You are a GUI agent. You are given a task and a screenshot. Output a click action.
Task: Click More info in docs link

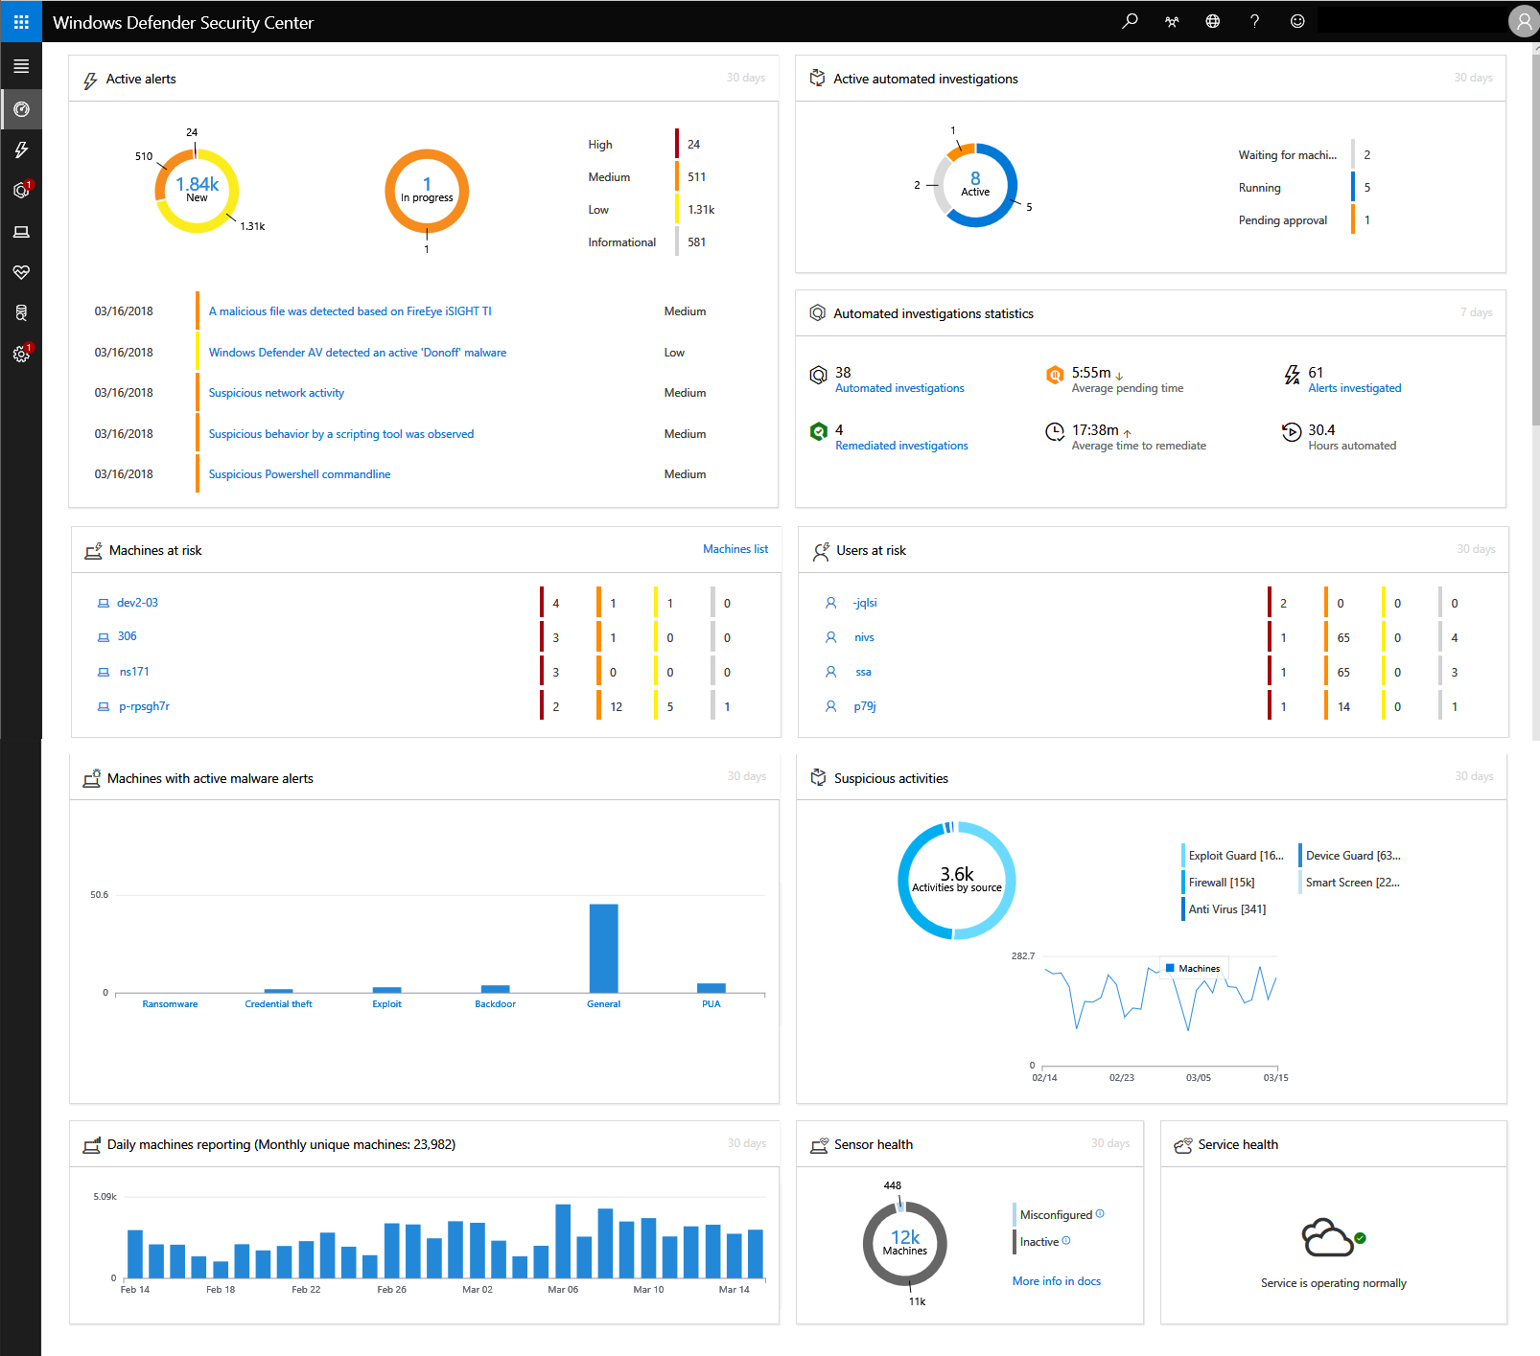coord(1056,1281)
